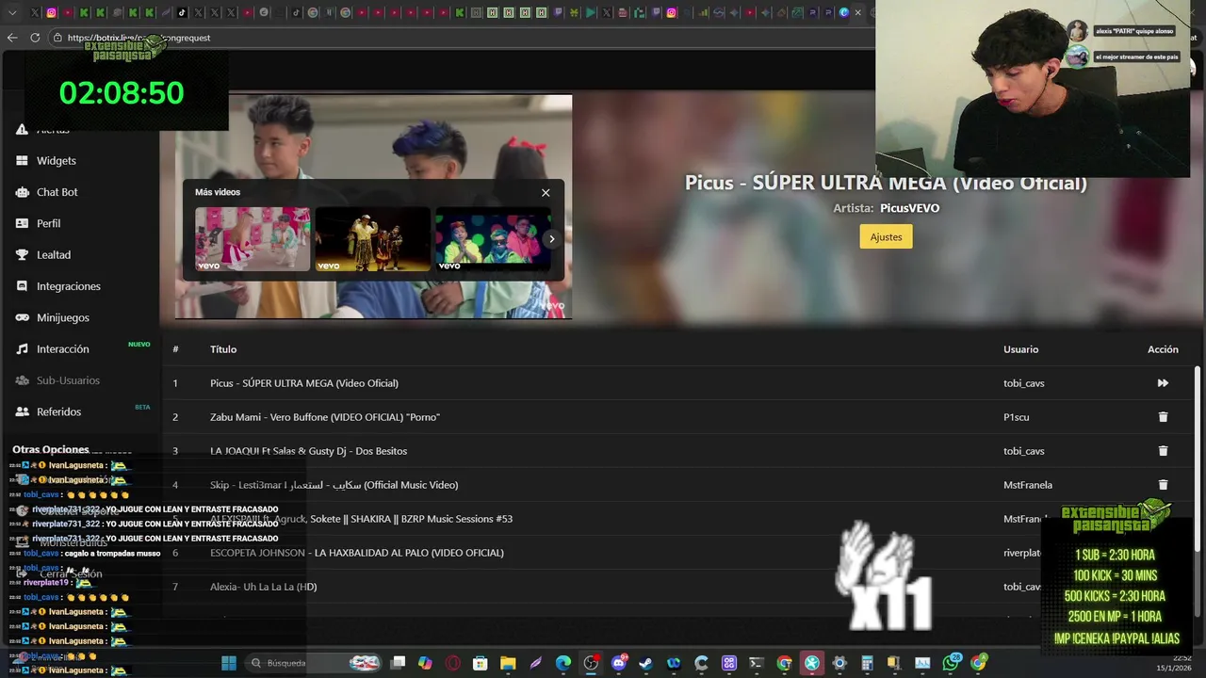The width and height of the screenshot is (1206, 678).
Task: Open Task View from the taskbar
Action: pos(398,663)
